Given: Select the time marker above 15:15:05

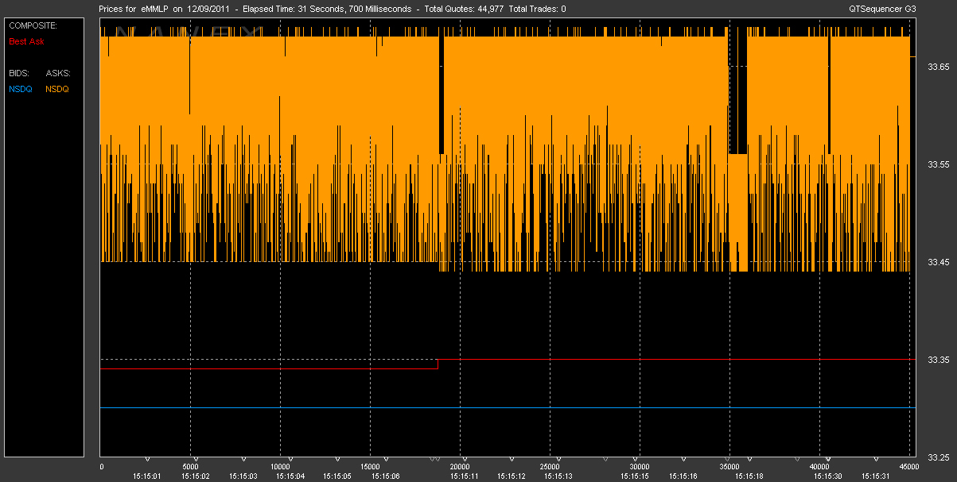Looking at the screenshot, I should point(337,459).
